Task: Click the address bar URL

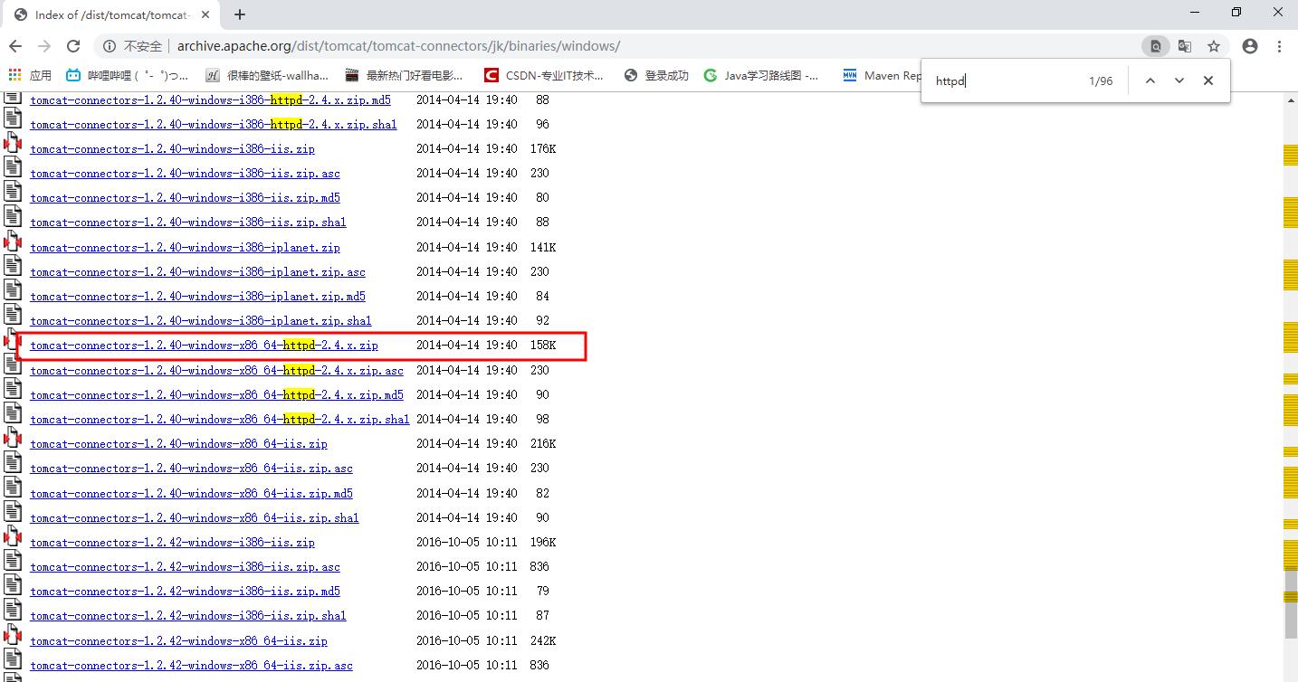Action: [x=398, y=46]
